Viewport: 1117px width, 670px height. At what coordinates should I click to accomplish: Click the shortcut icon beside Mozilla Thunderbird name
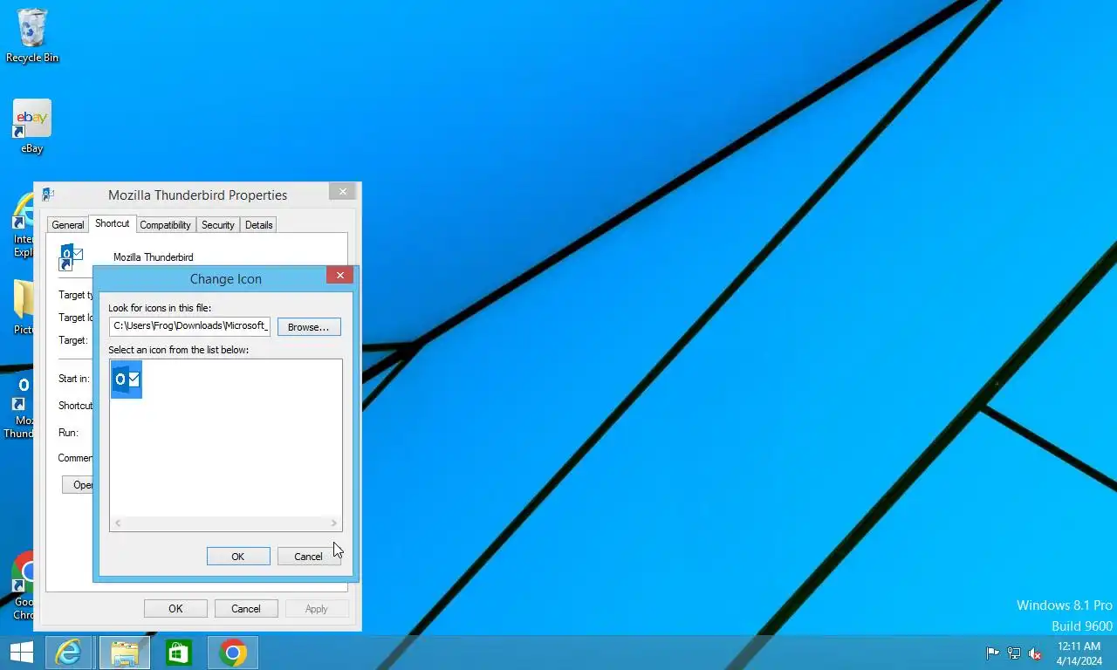pos(71,257)
